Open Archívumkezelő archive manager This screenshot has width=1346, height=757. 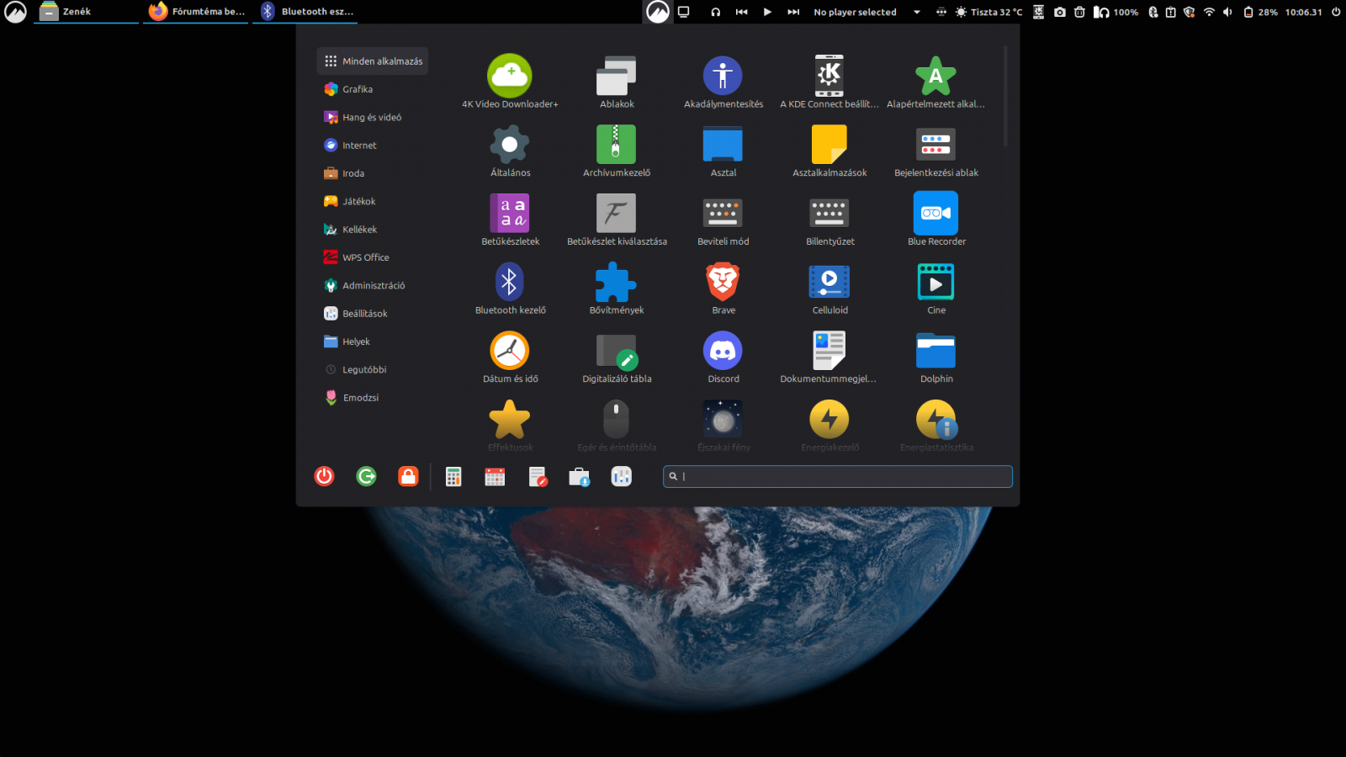pyautogui.click(x=617, y=151)
